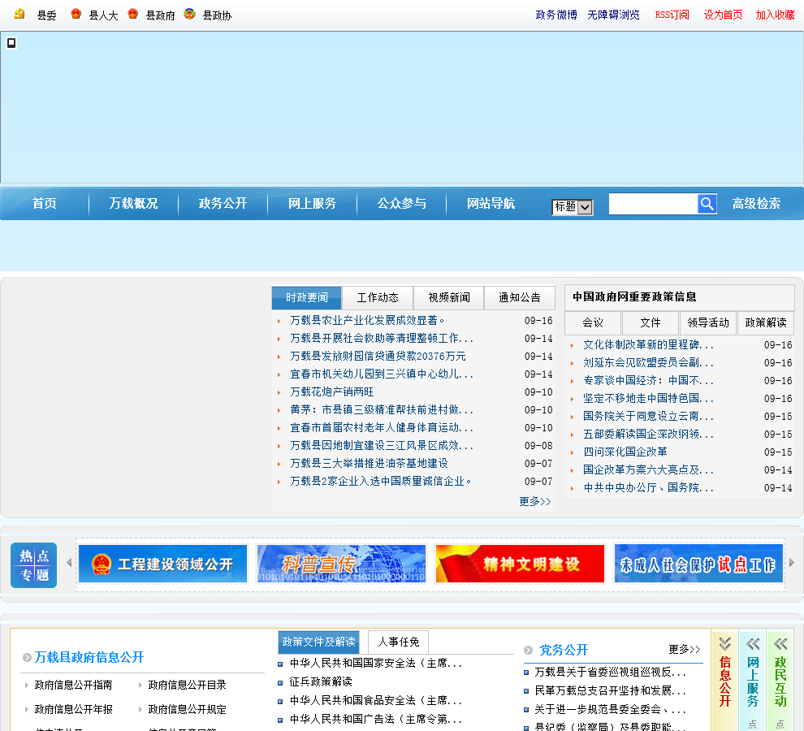
Task: Select the 政策解读 policy tab
Action: pos(766,322)
